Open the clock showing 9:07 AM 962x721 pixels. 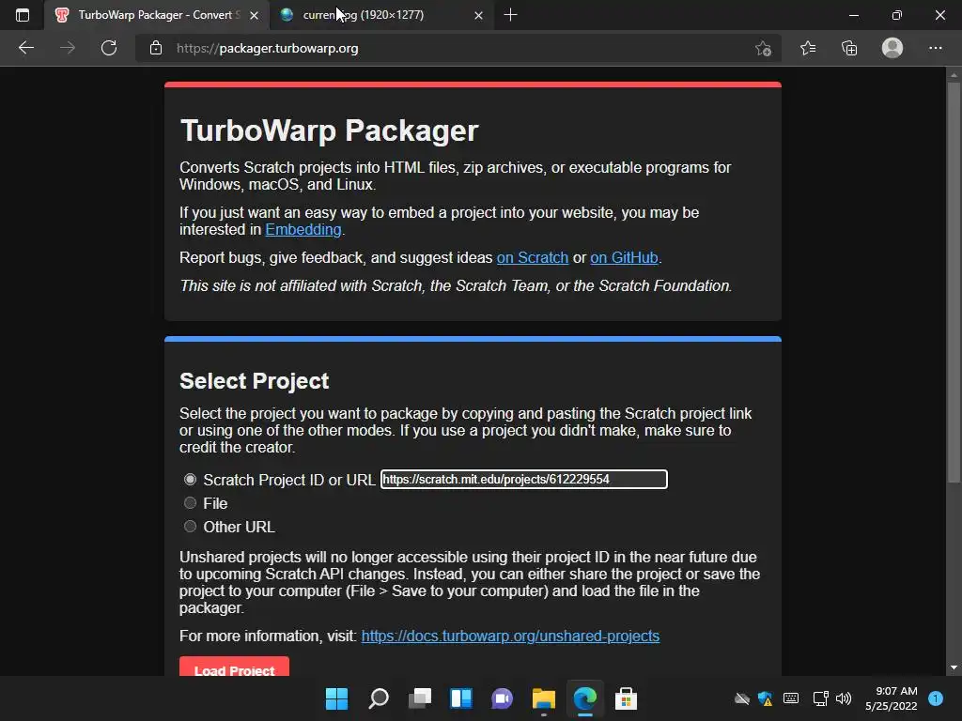(892, 698)
